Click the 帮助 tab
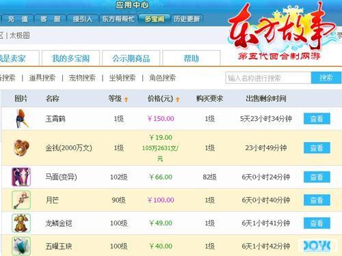Viewport: 342px width, 256px height. [192, 58]
